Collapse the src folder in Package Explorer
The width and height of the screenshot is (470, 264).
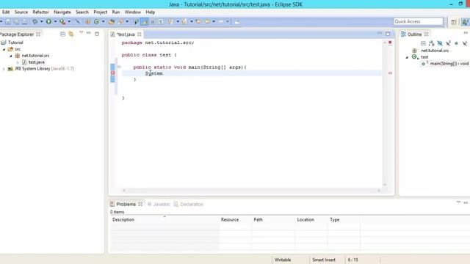[4, 49]
